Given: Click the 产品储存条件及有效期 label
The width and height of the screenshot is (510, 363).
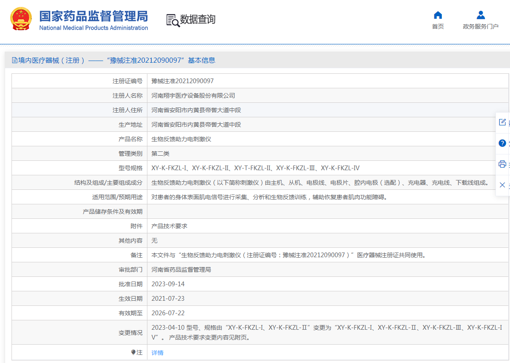Looking at the screenshot, I should (112, 212).
